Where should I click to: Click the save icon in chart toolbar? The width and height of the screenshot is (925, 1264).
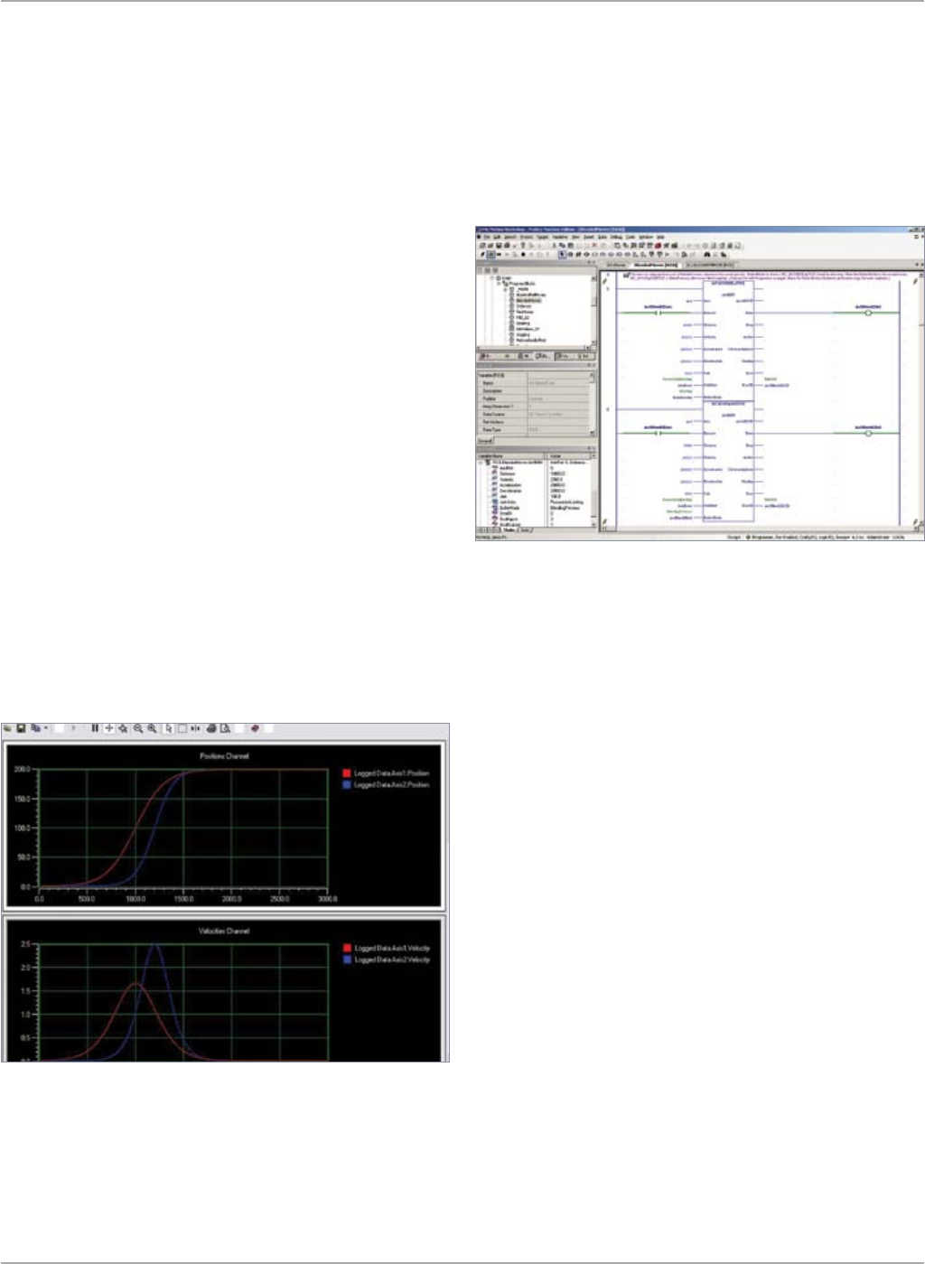click(x=22, y=728)
